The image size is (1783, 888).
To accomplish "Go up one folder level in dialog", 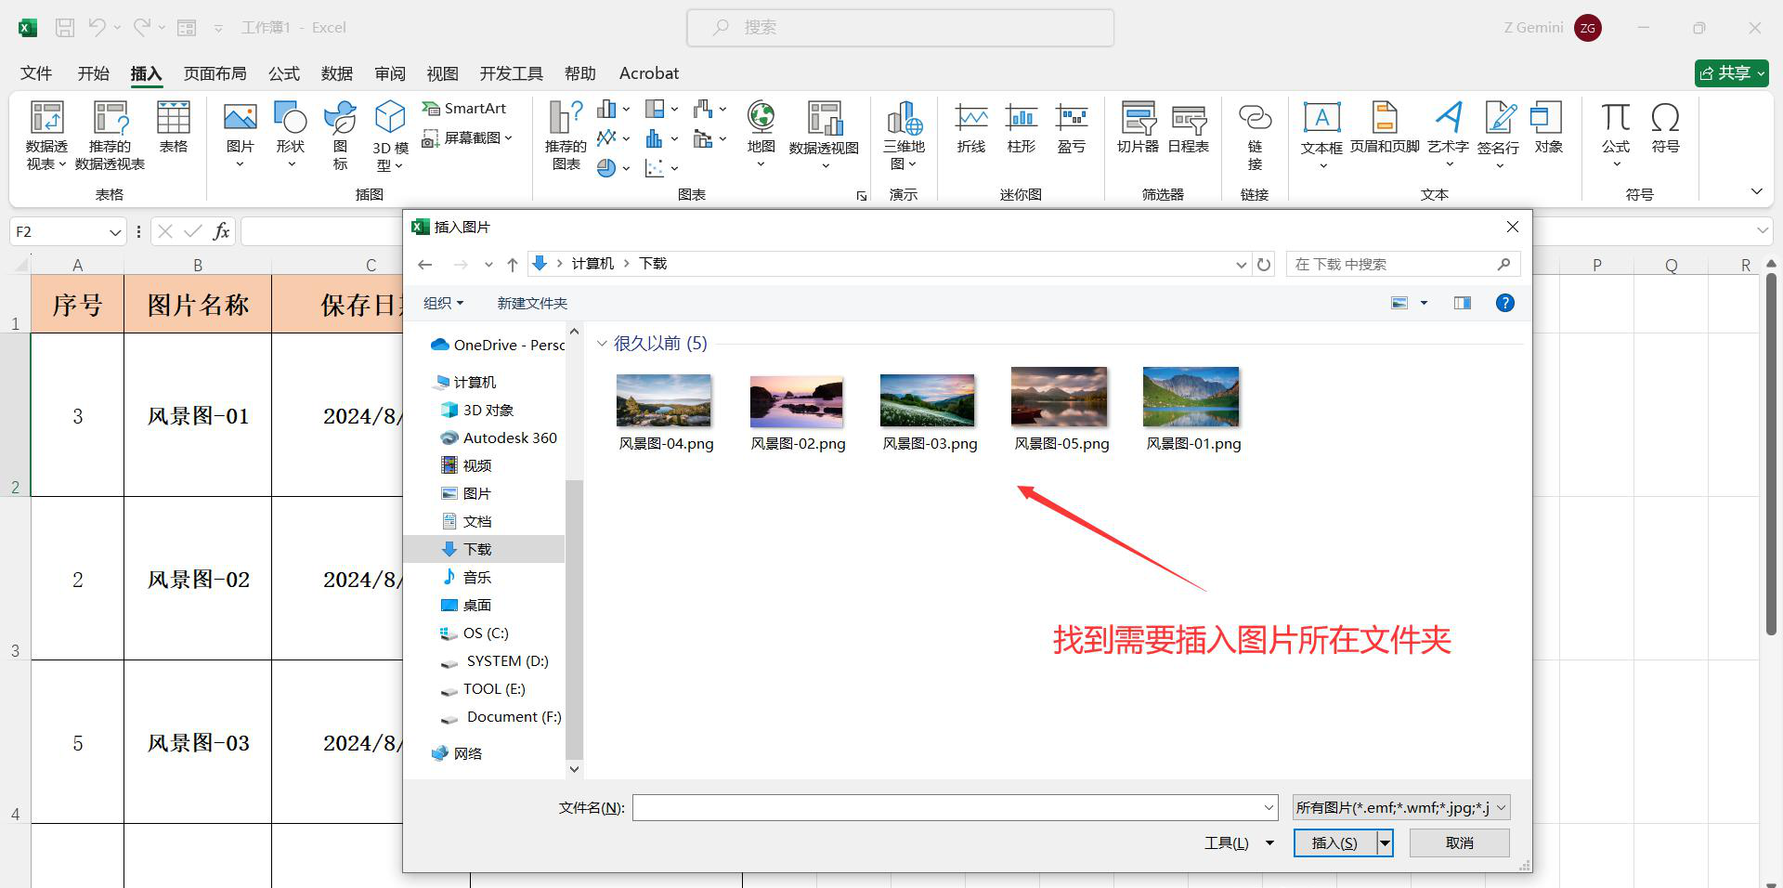I will 512,265.
